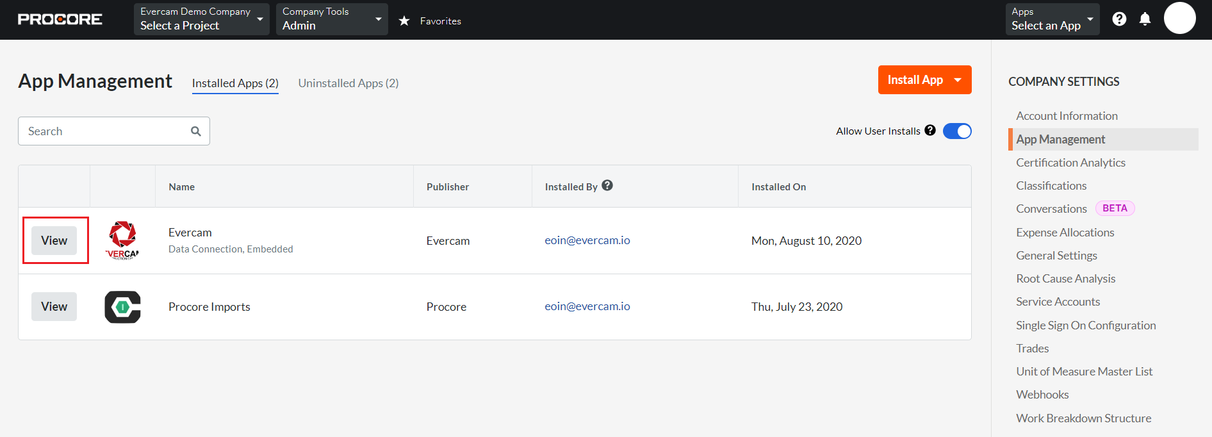Open Root Cause Analysis

1065,279
